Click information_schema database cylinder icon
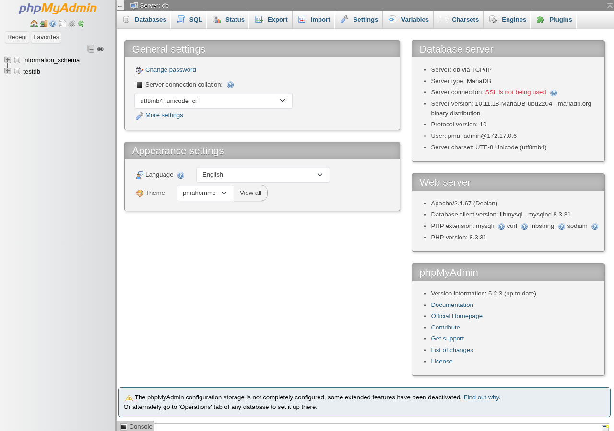This screenshot has width=614, height=431. (17, 60)
